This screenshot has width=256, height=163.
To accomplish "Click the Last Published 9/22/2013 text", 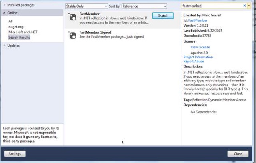I will pyautogui.click(x=203, y=30).
